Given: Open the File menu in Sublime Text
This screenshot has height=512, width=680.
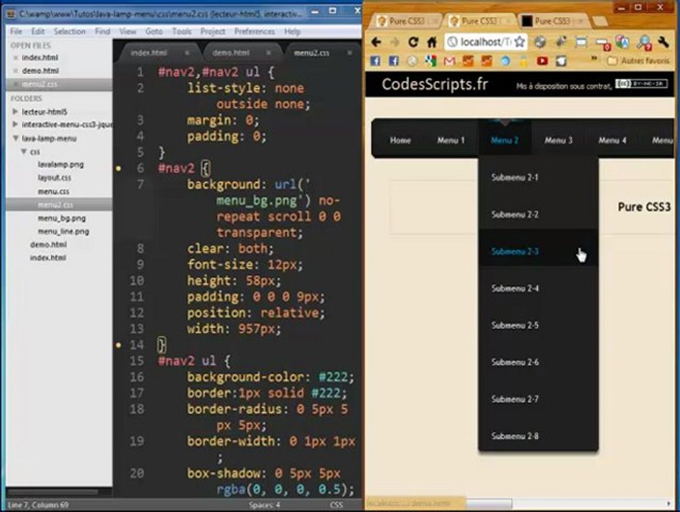Looking at the screenshot, I should pyautogui.click(x=16, y=31).
